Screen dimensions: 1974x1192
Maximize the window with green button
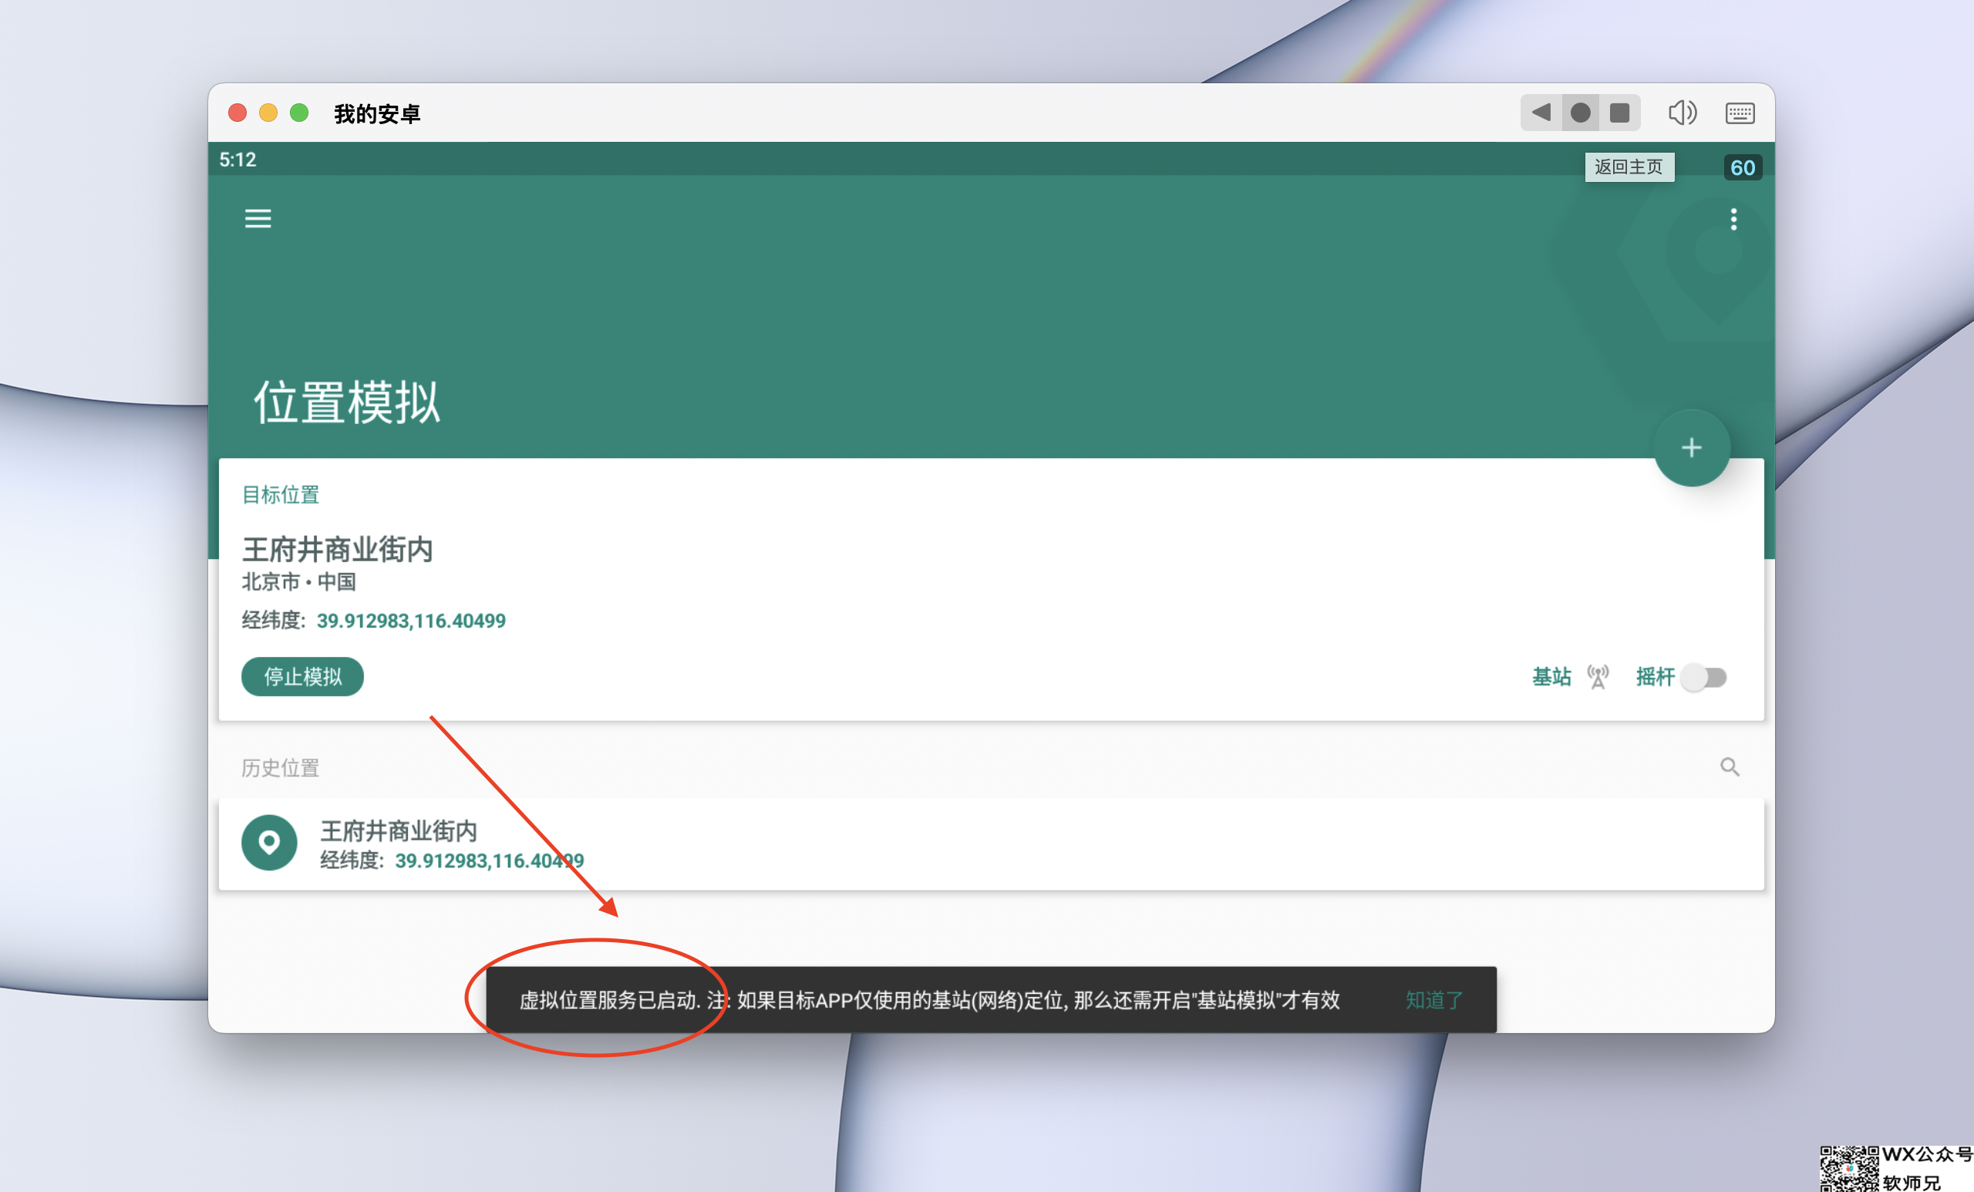point(300,113)
